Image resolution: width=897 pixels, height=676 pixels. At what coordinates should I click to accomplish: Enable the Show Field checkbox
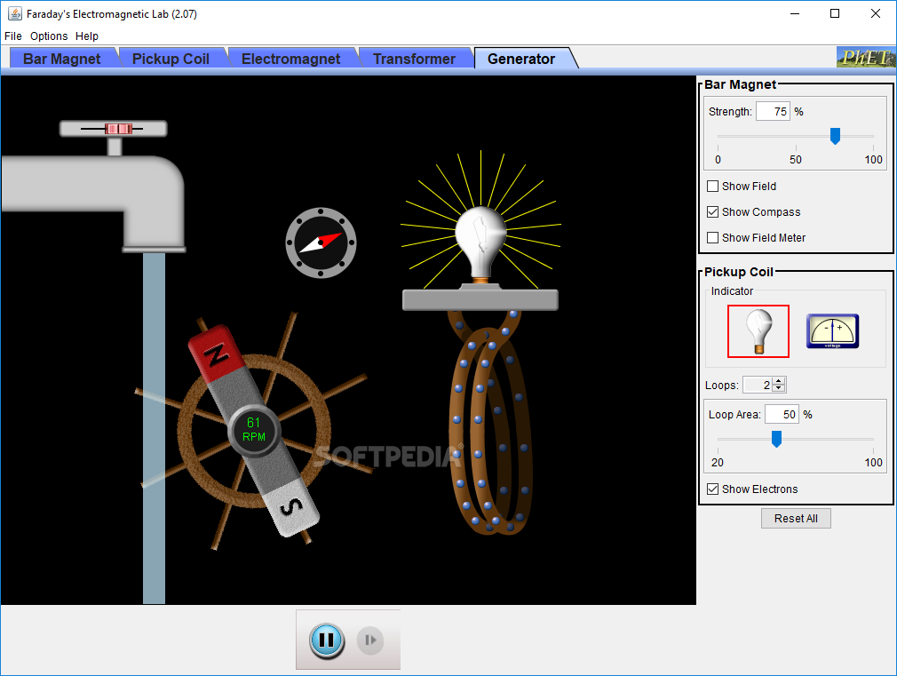click(x=713, y=186)
